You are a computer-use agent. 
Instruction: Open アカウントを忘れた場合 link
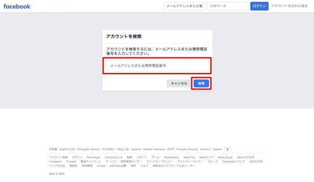coord(289,6)
